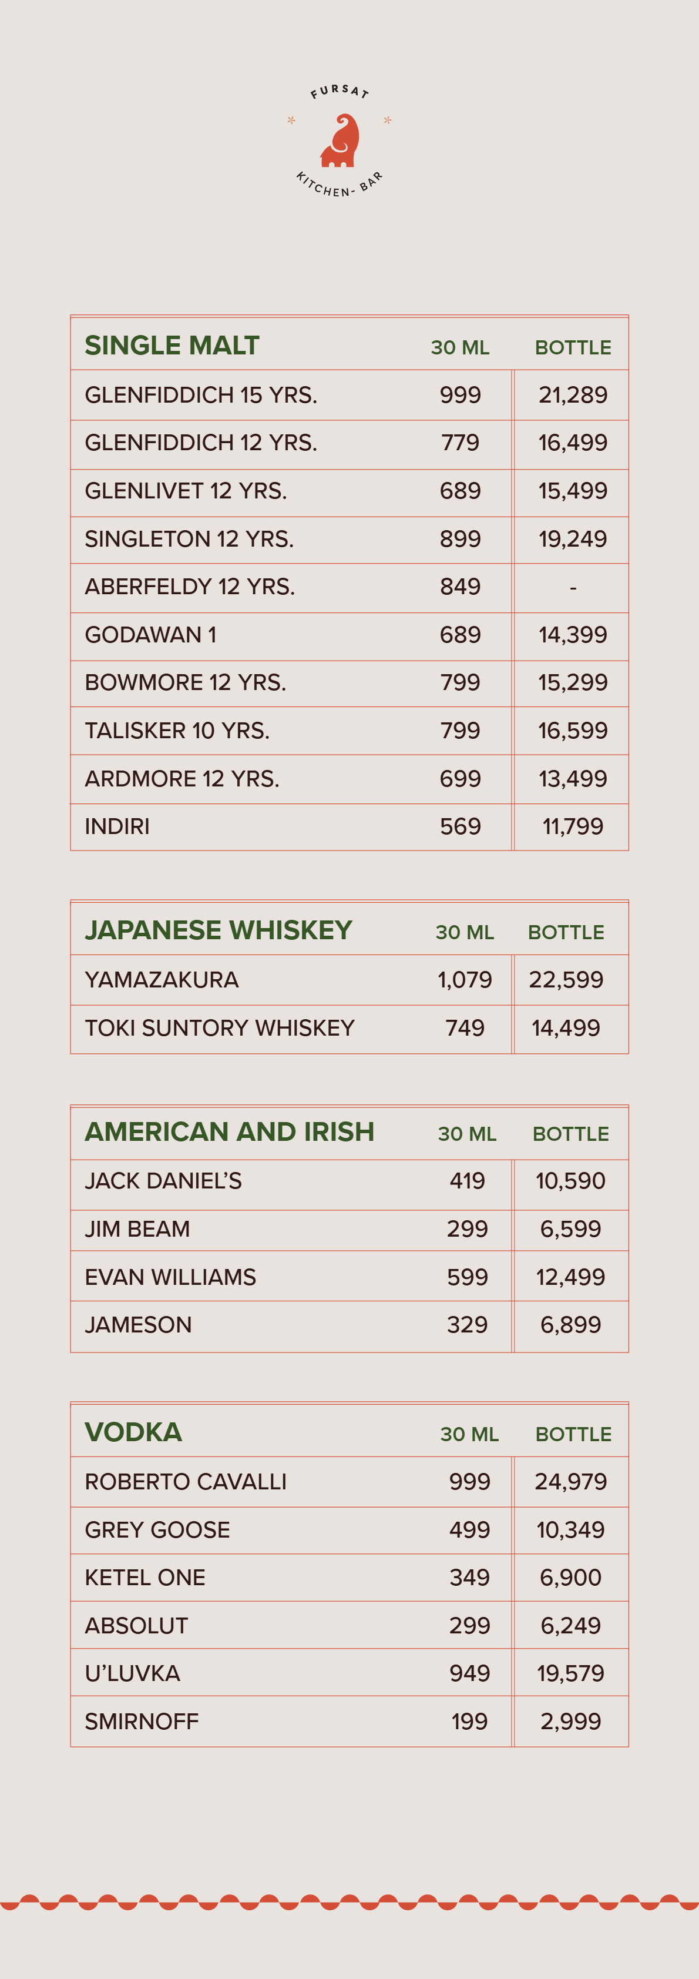
Task: Select the Vodka section heading
Action: click(133, 1432)
